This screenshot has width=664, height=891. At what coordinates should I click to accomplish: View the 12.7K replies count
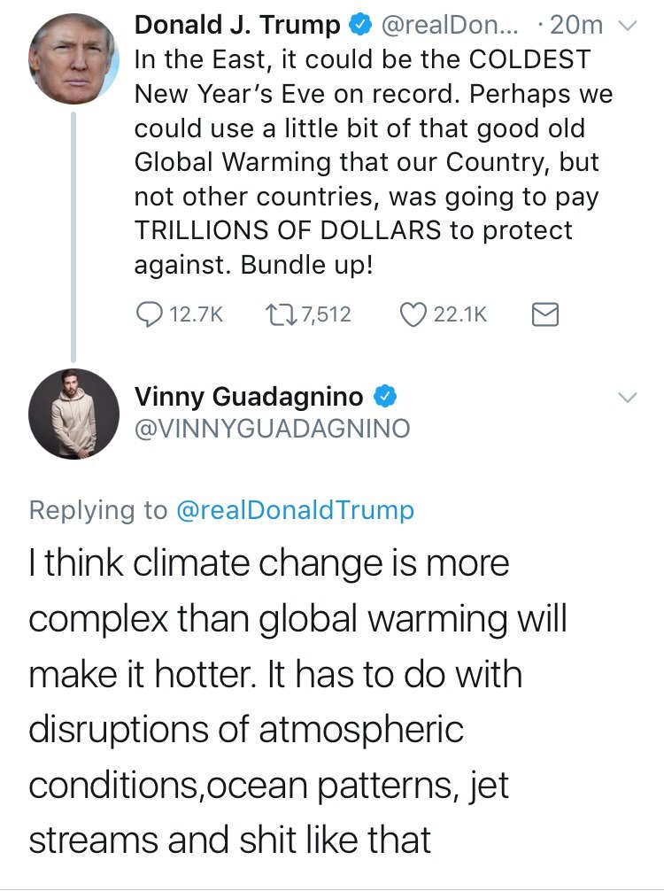pyautogui.click(x=195, y=314)
